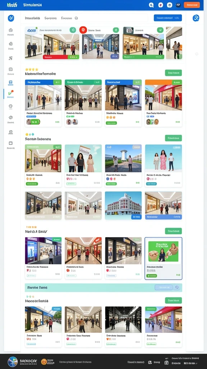Click the red circular icon above the second banner
The width and height of the screenshot is (207, 369).
click(83, 30)
